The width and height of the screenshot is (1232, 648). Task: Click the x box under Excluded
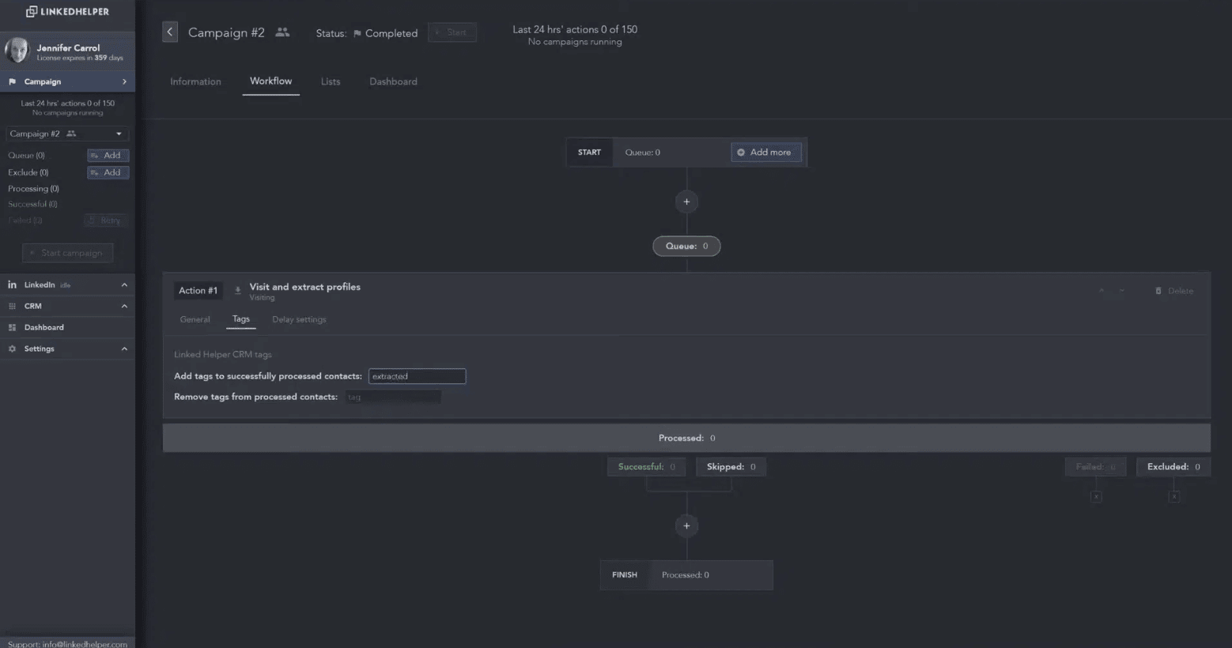[1174, 496]
